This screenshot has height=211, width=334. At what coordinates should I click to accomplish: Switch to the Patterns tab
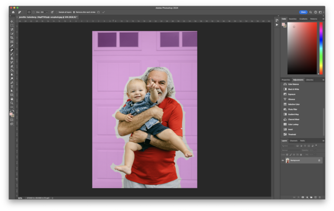click(x=314, y=19)
